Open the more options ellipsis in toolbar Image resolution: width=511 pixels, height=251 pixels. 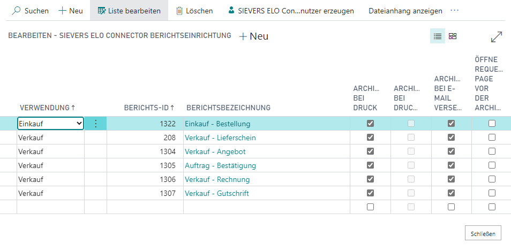pos(455,11)
